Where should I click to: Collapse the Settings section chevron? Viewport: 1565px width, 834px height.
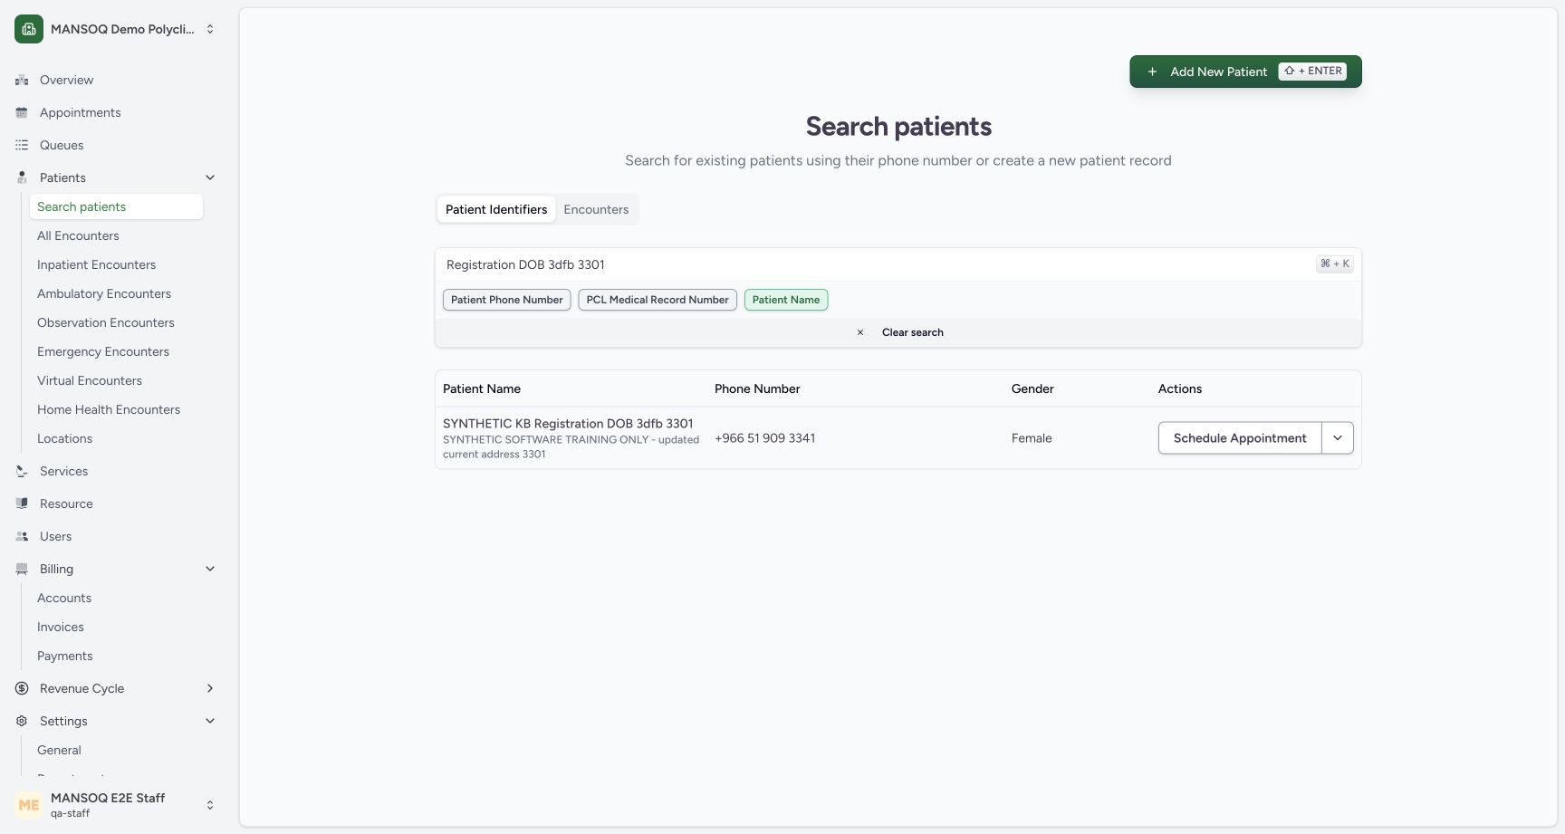tap(210, 721)
